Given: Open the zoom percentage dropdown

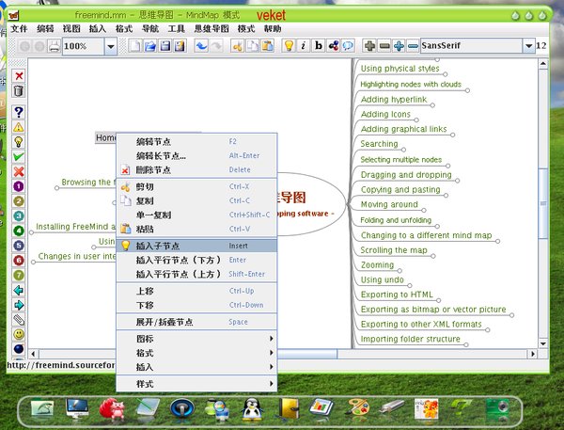Looking at the screenshot, I should tap(111, 46).
